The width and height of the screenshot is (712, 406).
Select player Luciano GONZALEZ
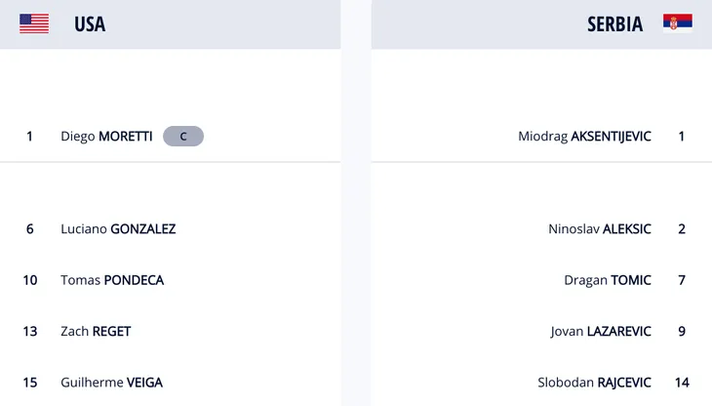click(118, 229)
